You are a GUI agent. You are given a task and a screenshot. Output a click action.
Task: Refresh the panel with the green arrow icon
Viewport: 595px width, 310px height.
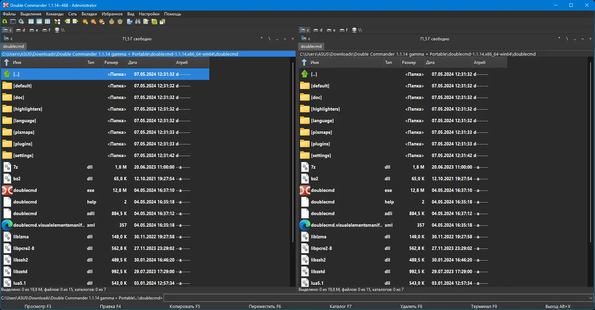[5, 22]
